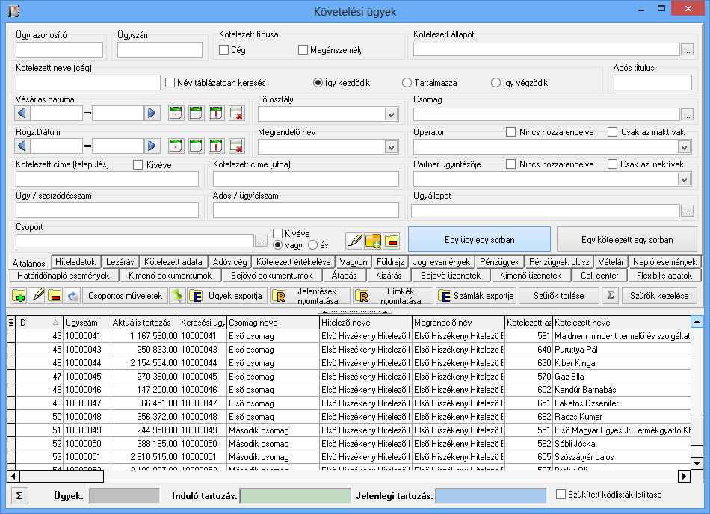Select the Így kezdődik radio option
Image resolution: width=710 pixels, height=514 pixels.
coord(318,82)
